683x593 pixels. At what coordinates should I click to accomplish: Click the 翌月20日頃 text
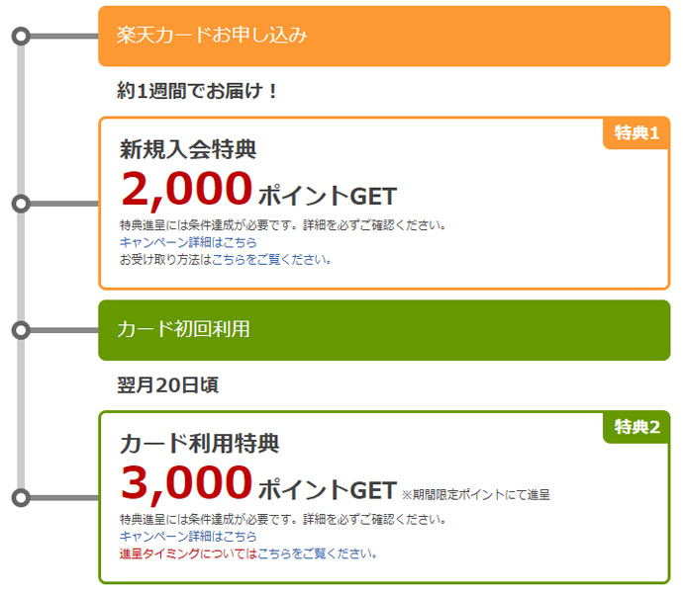(167, 385)
